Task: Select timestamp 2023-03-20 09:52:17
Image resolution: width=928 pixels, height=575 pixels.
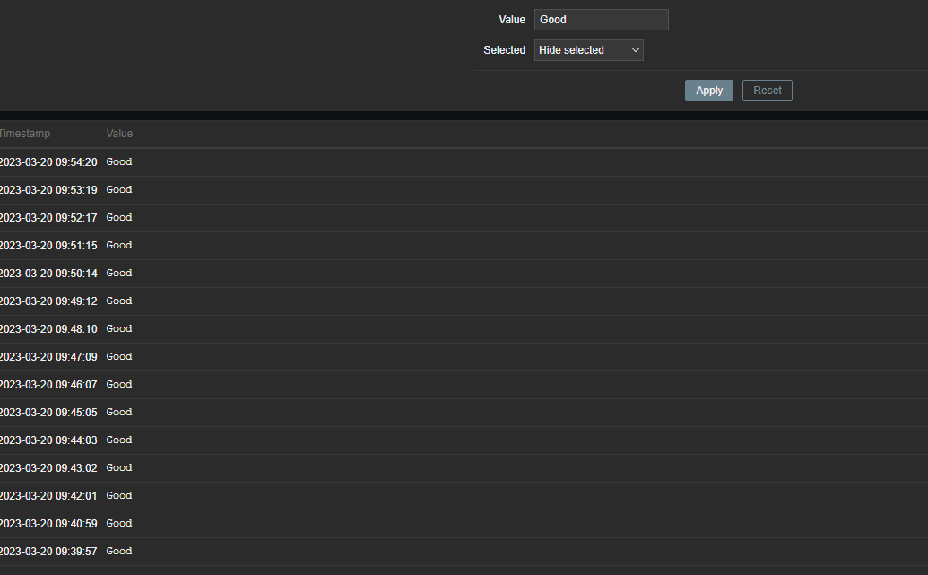Action: pos(48,218)
